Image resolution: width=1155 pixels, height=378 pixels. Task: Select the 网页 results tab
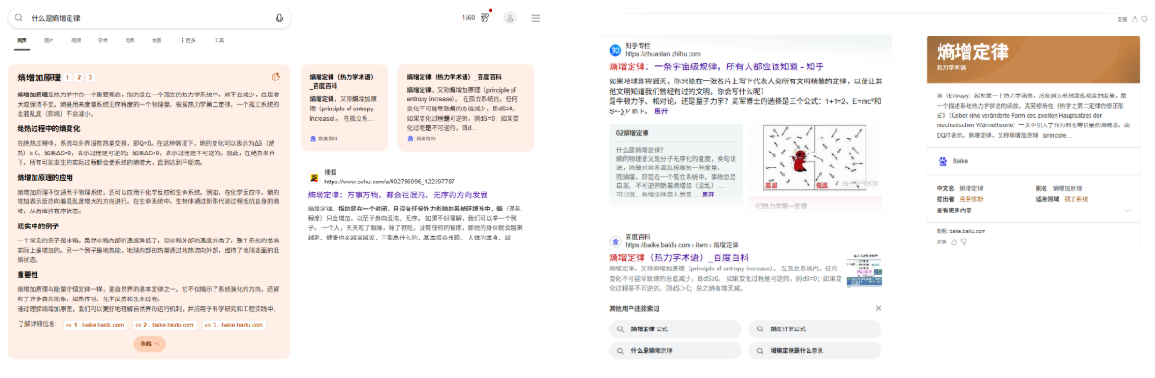[22, 41]
